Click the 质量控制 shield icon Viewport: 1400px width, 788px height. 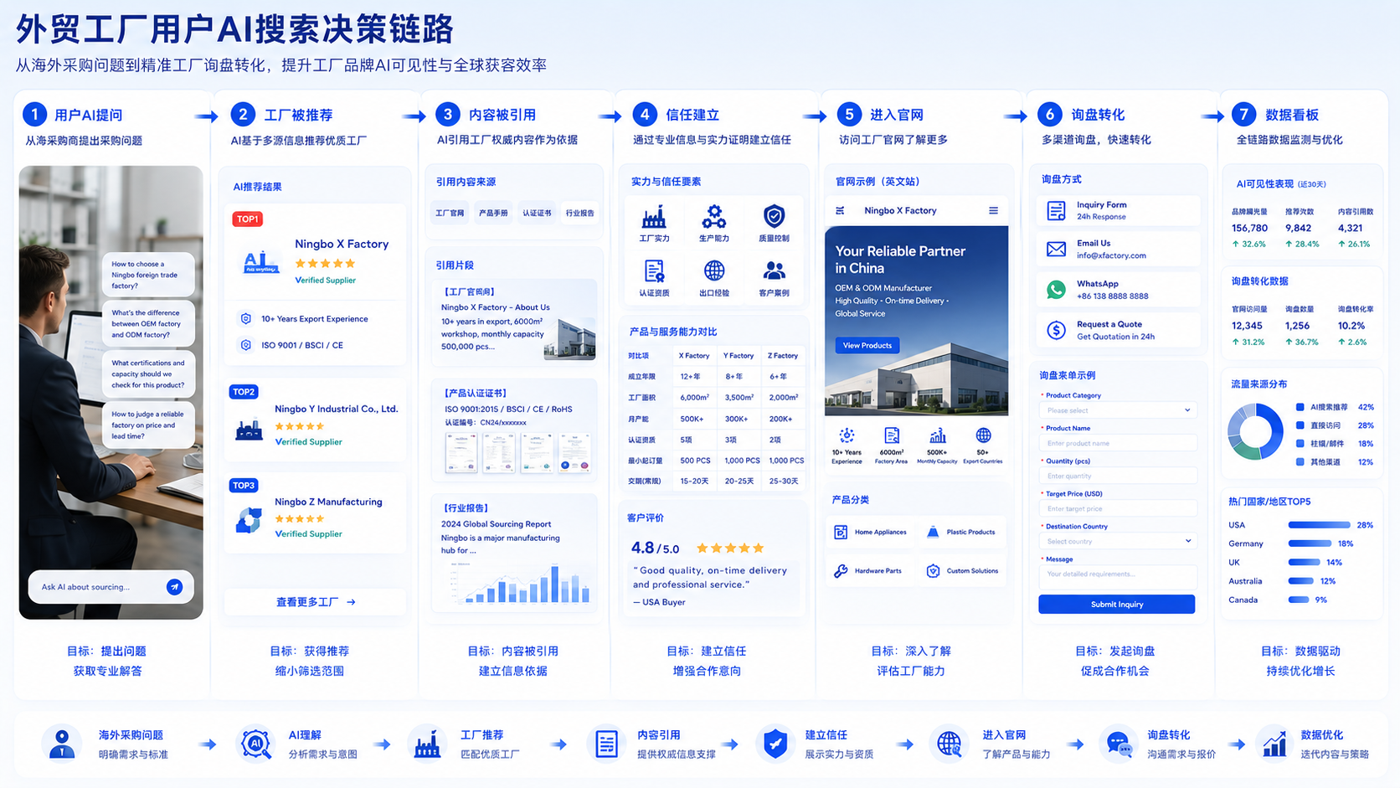pos(774,217)
